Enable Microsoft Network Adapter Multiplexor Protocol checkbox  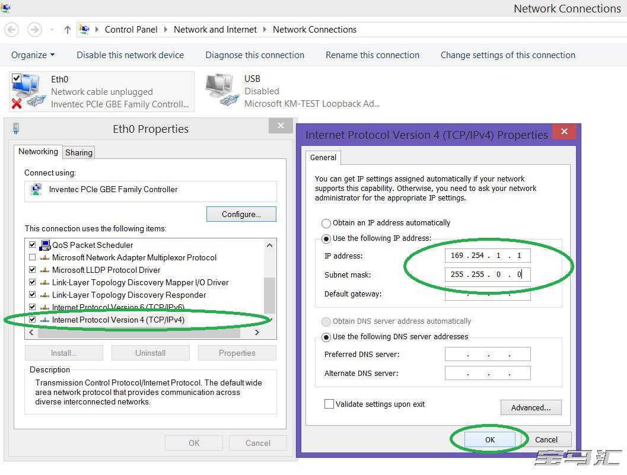click(x=33, y=257)
